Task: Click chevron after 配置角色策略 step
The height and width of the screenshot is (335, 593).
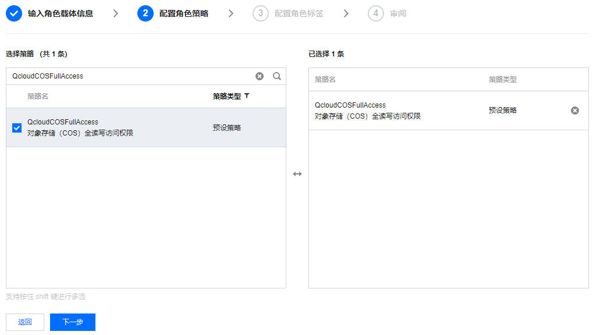Action: pyautogui.click(x=231, y=13)
